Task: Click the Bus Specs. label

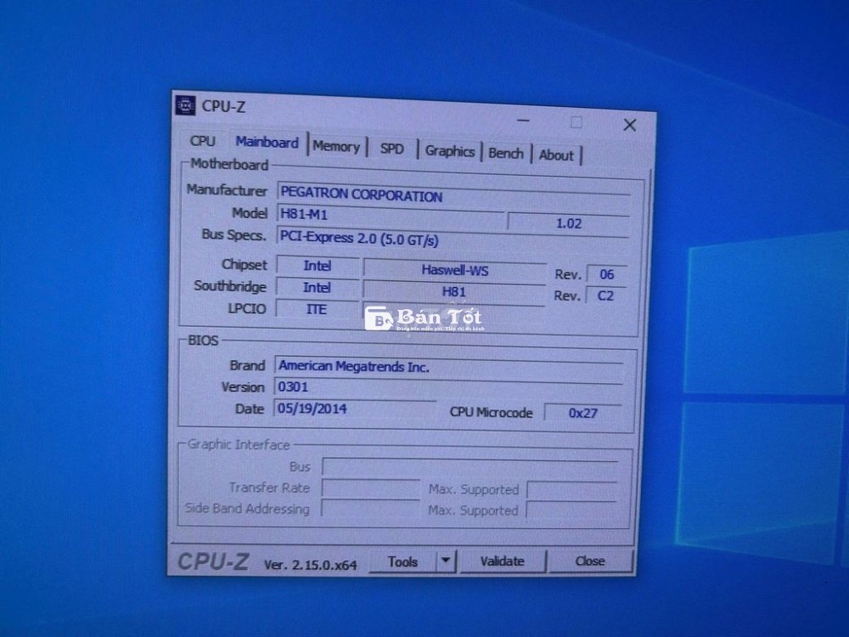Action: [234, 234]
